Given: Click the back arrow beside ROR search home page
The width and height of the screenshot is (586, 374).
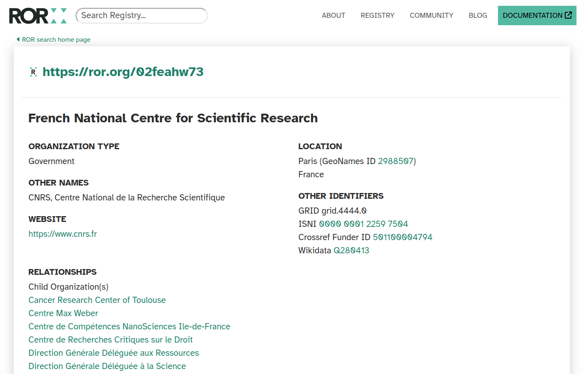Looking at the screenshot, I should pos(18,39).
